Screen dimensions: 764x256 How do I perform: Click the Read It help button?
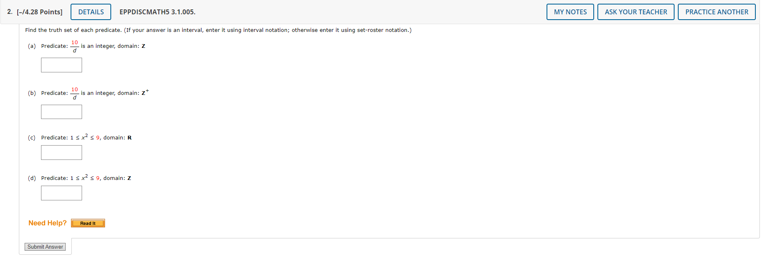(x=88, y=223)
